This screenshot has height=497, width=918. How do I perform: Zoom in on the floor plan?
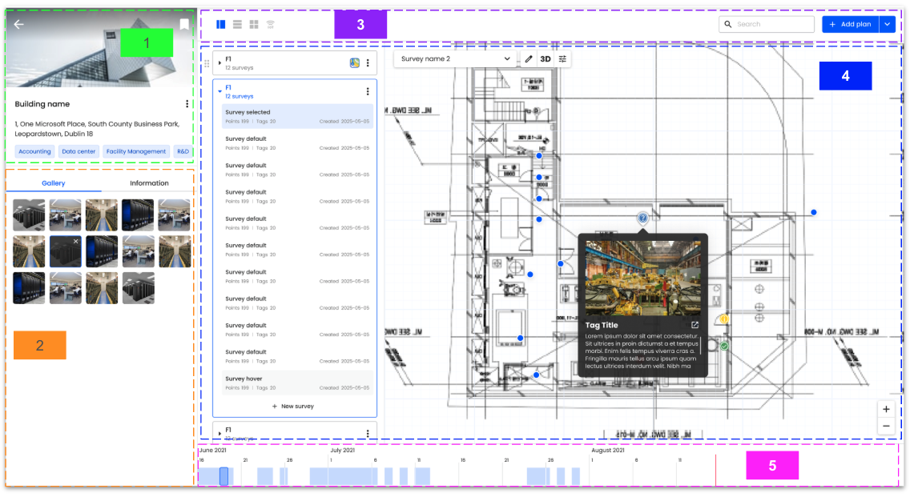click(886, 409)
